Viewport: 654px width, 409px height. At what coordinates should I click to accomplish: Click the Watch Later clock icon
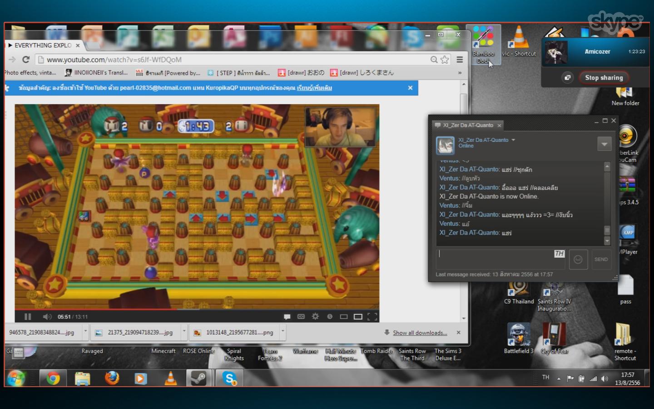(330, 317)
